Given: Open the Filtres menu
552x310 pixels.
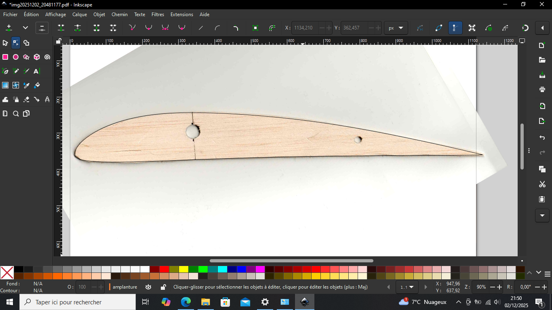Looking at the screenshot, I should 158,15.
